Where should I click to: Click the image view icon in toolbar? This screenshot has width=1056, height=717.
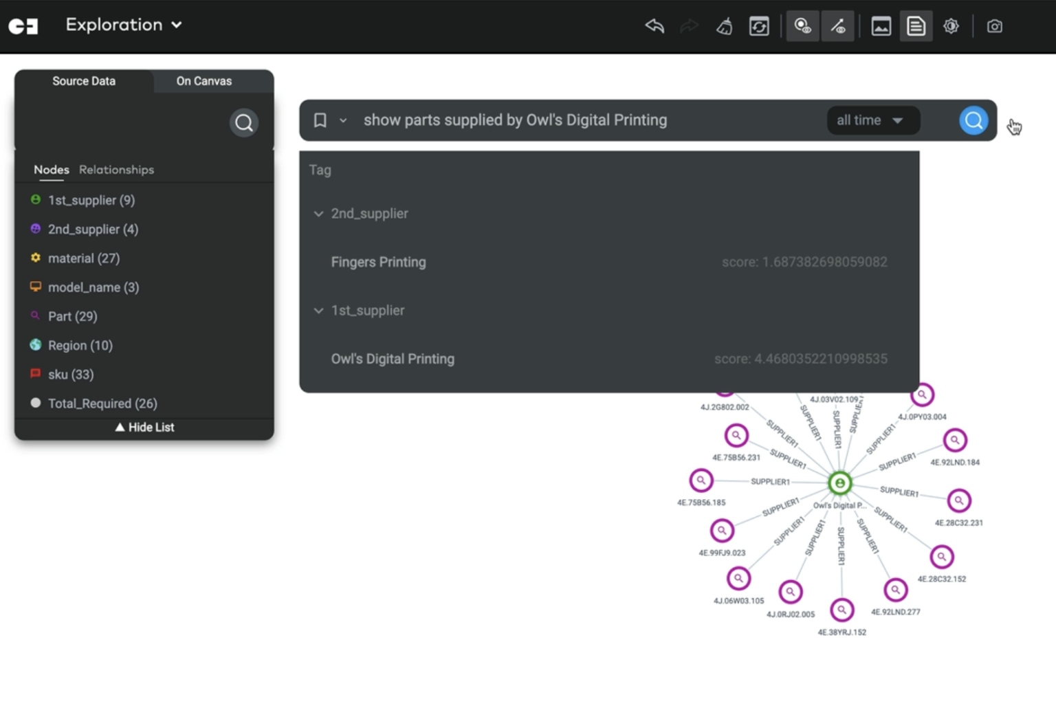[x=881, y=26]
